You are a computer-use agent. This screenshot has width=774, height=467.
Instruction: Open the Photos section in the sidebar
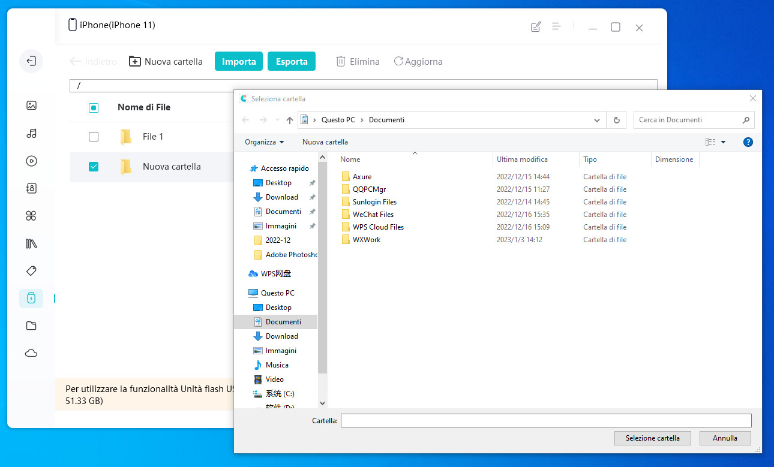[31, 106]
